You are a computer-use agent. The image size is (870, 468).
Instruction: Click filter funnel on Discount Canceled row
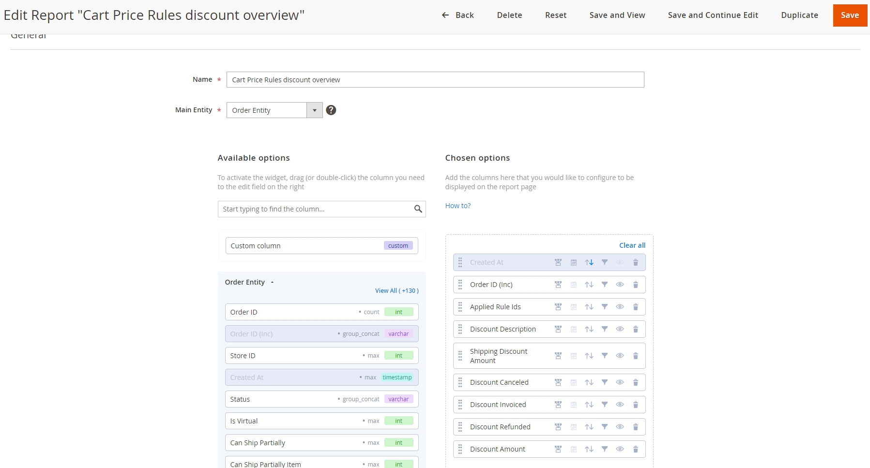[605, 382]
